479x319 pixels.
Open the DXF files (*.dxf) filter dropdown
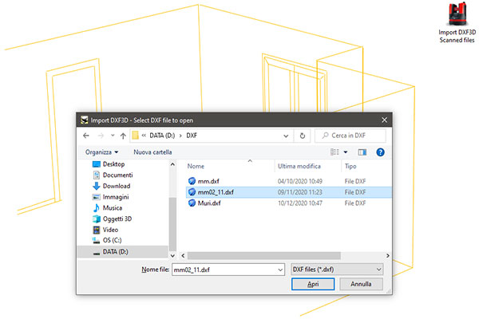tap(337, 270)
